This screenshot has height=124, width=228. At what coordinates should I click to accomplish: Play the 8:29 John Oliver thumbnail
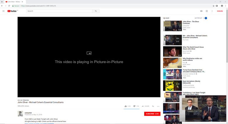click(x=172, y=51)
